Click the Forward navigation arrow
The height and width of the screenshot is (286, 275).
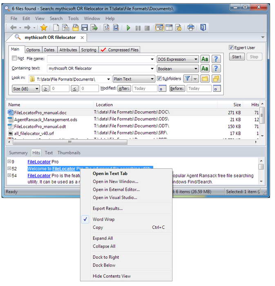pos(27,28)
